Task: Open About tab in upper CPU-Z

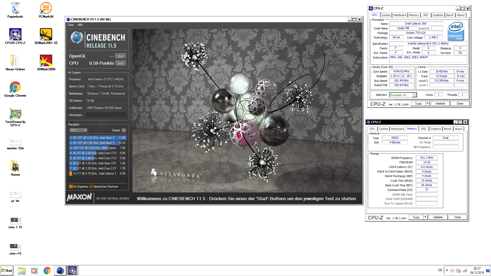Action: (x=461, y=15)
